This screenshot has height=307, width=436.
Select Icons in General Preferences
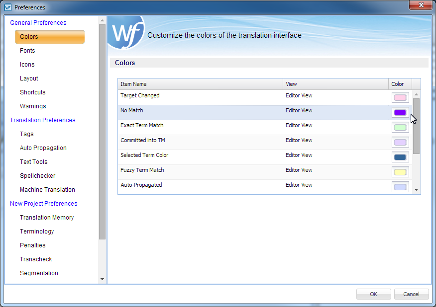coord(27,65)
